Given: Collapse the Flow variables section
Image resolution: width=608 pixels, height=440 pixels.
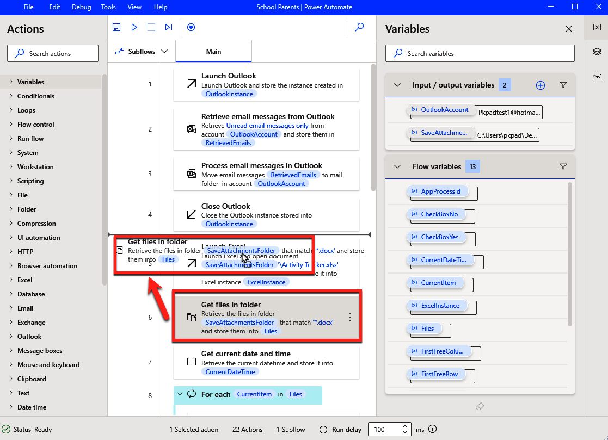Looking at the screenshot, I should tap(397, 166).
